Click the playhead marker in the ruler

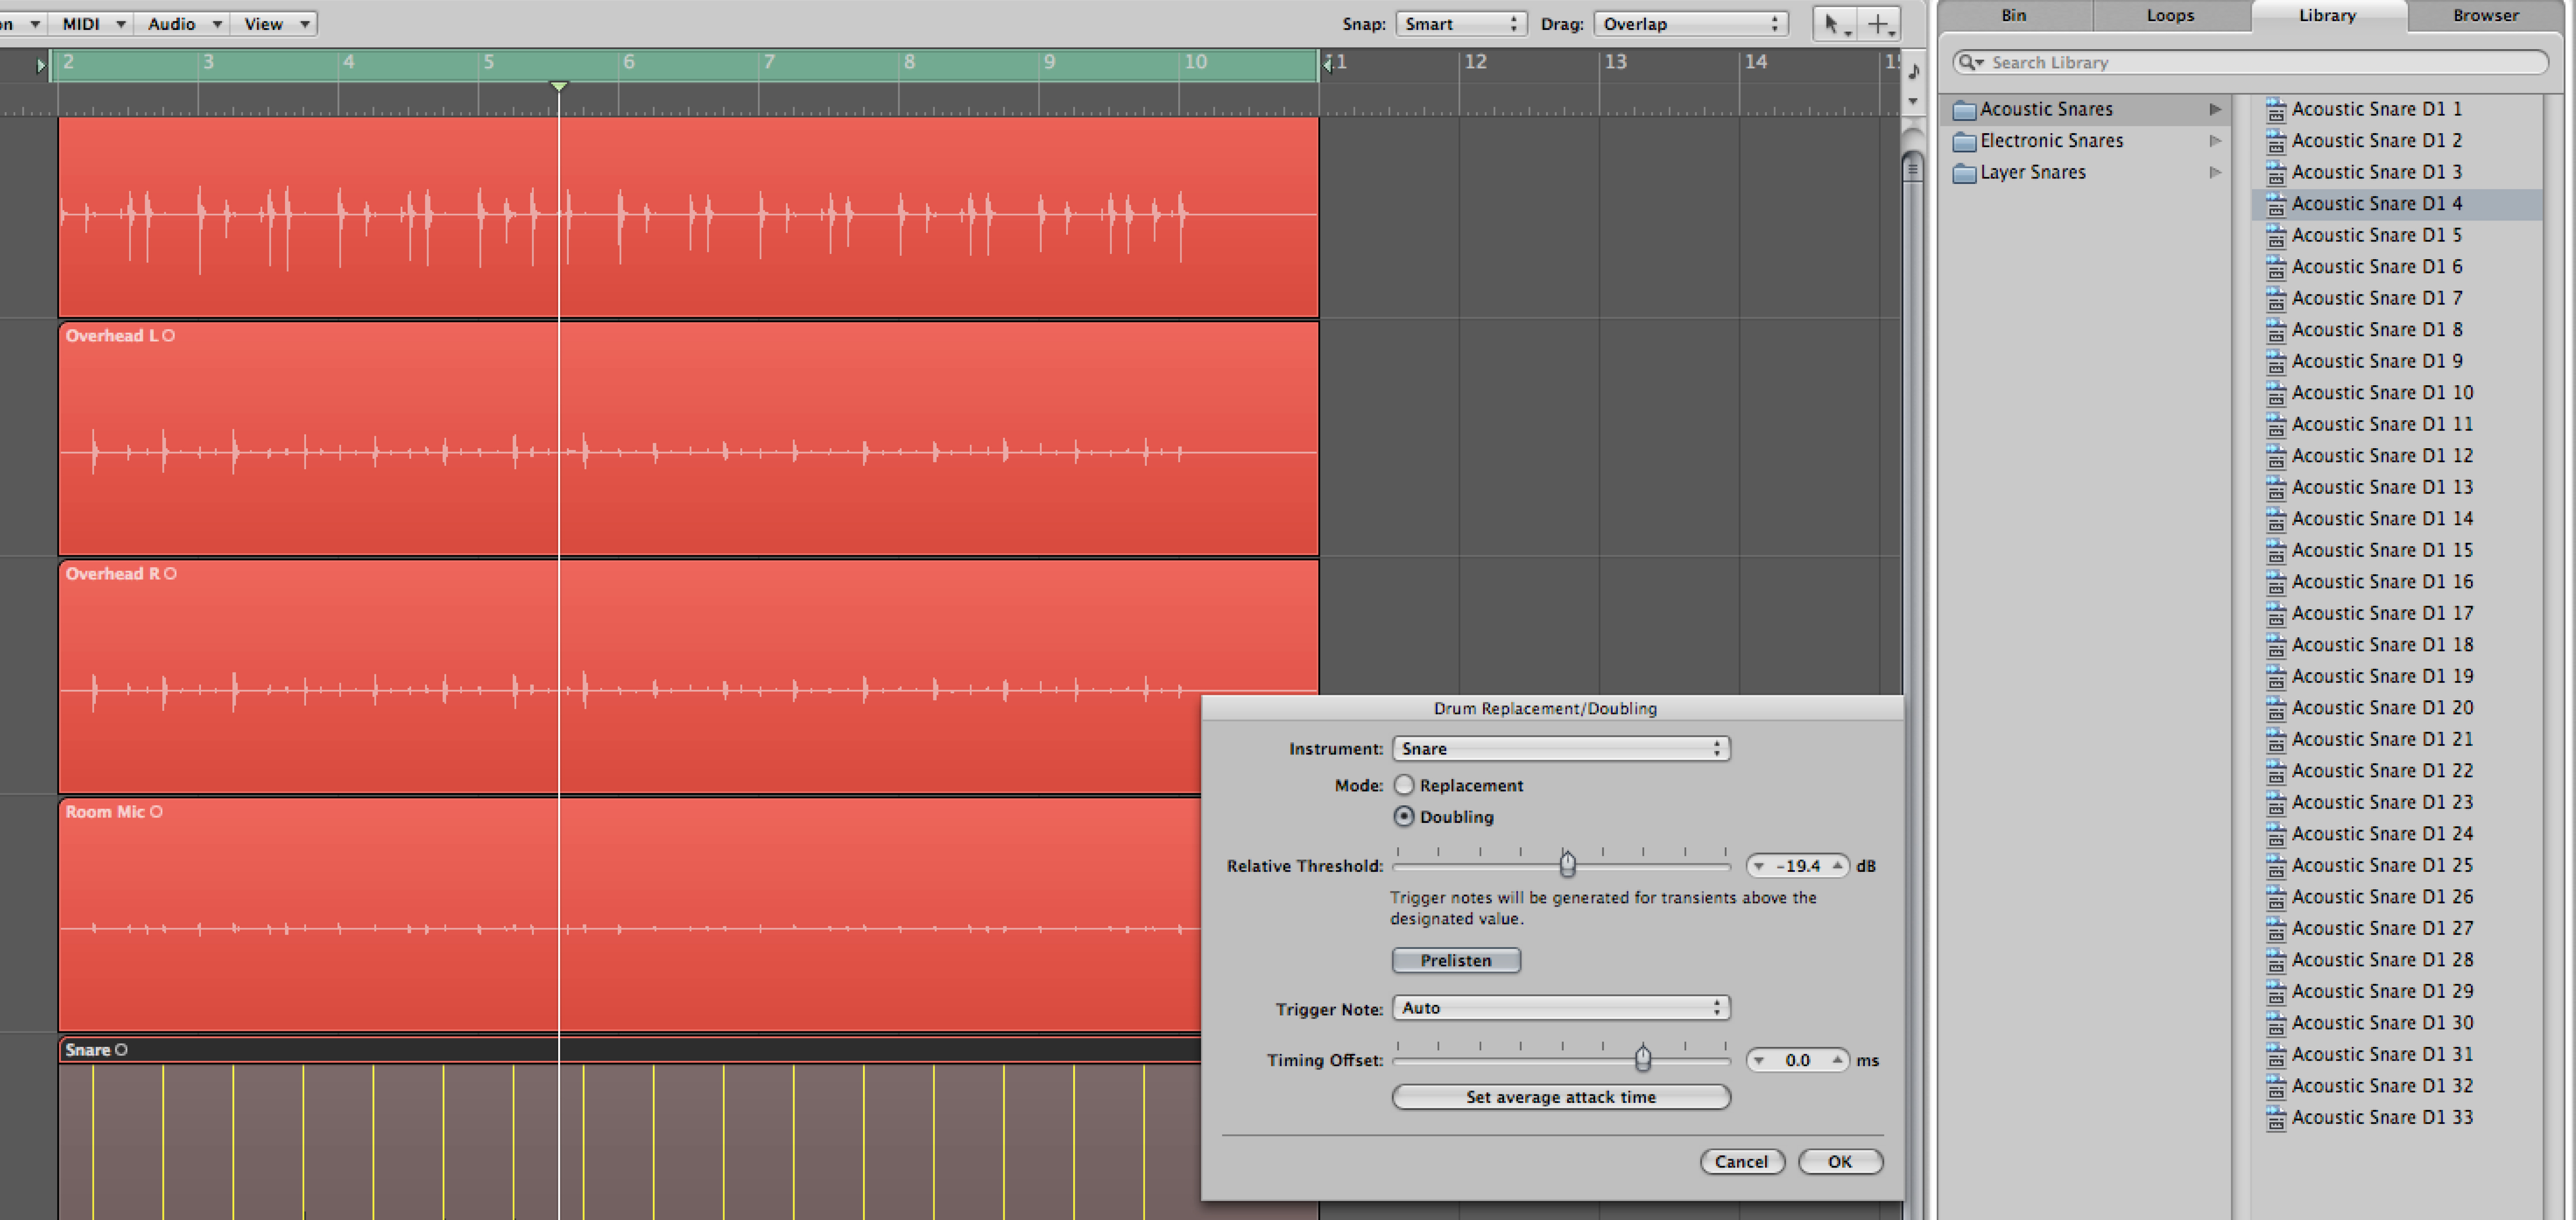point(559,87)
